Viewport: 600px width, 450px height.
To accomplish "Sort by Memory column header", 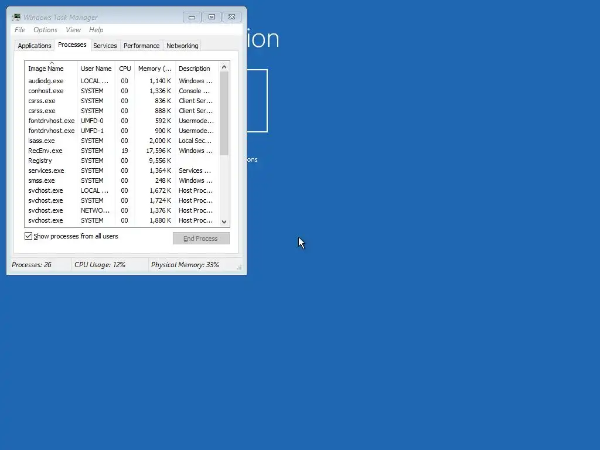I will pyautogui.click(x=155, y=69).
